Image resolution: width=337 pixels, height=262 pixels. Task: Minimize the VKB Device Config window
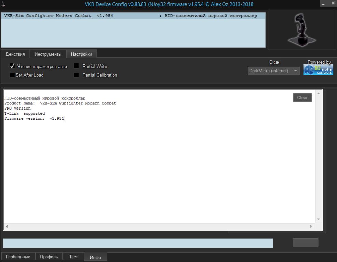point(323,3)
